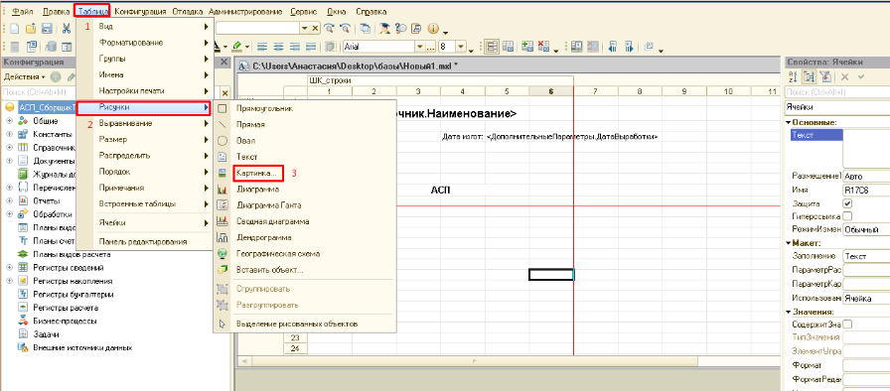Click the database configuration icon in second toolbar
This screenshot has height=391, width=890.
click(x=50, y=47)
